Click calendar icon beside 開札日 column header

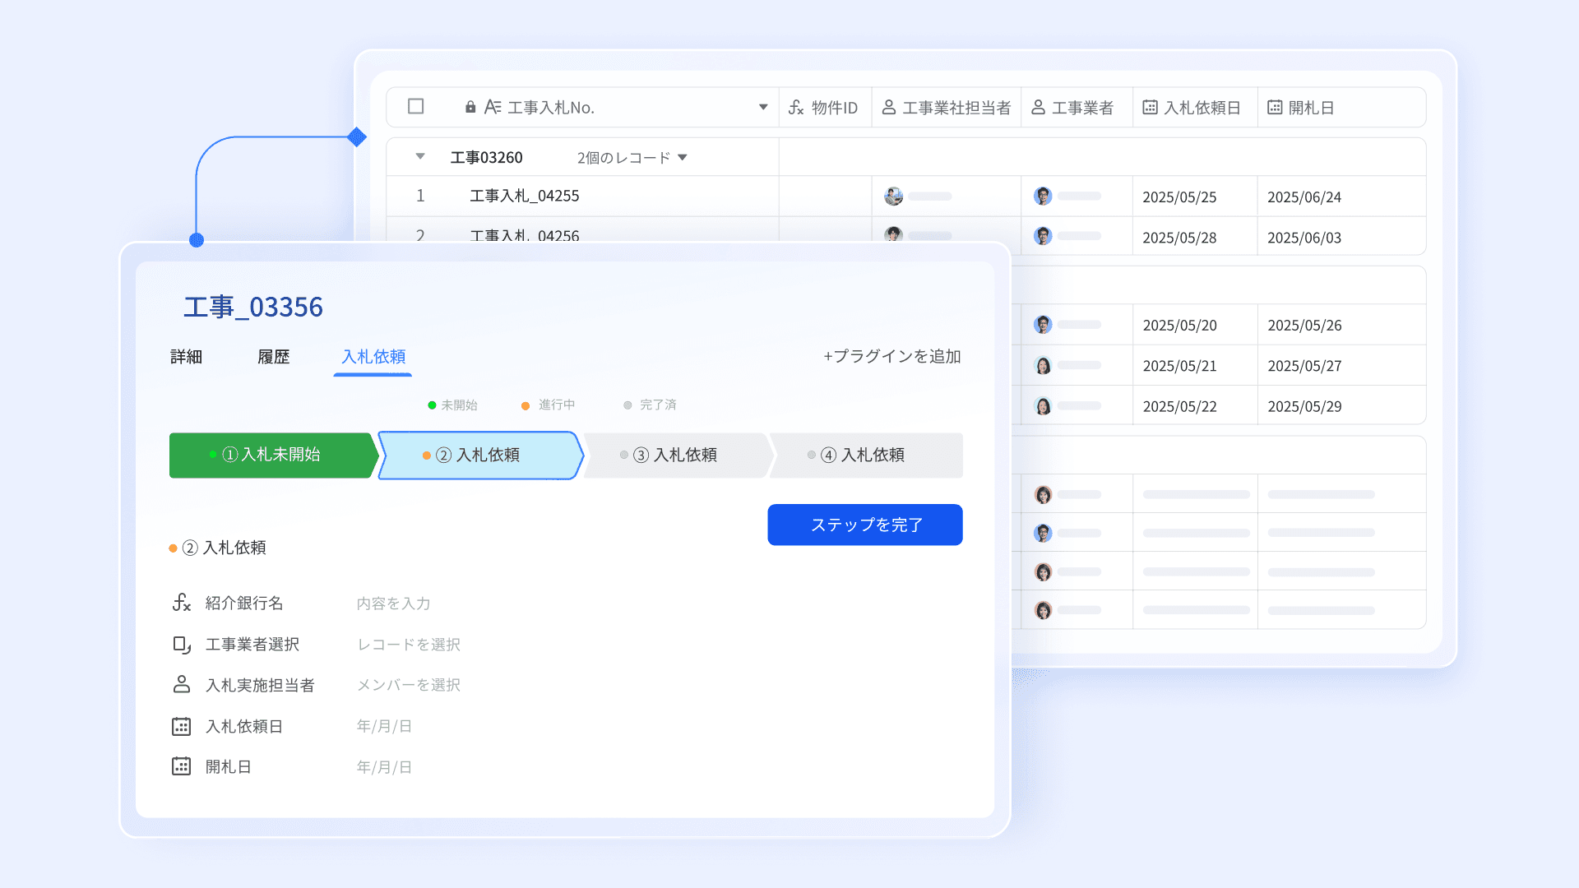pos(1274,108)
